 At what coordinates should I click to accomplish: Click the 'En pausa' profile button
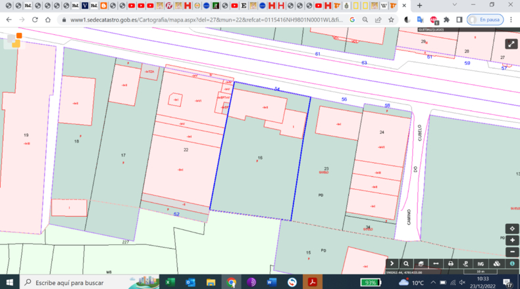point(485,20)
